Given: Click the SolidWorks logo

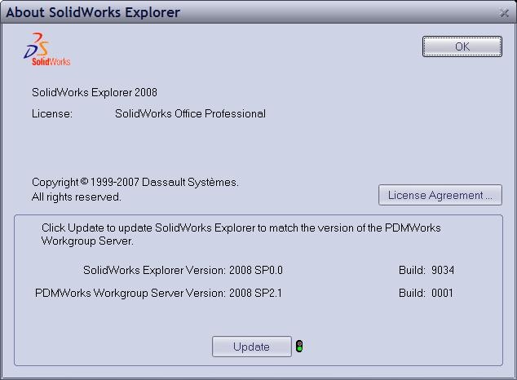Looking at the screenshot, I should click(x=47, y=49).
